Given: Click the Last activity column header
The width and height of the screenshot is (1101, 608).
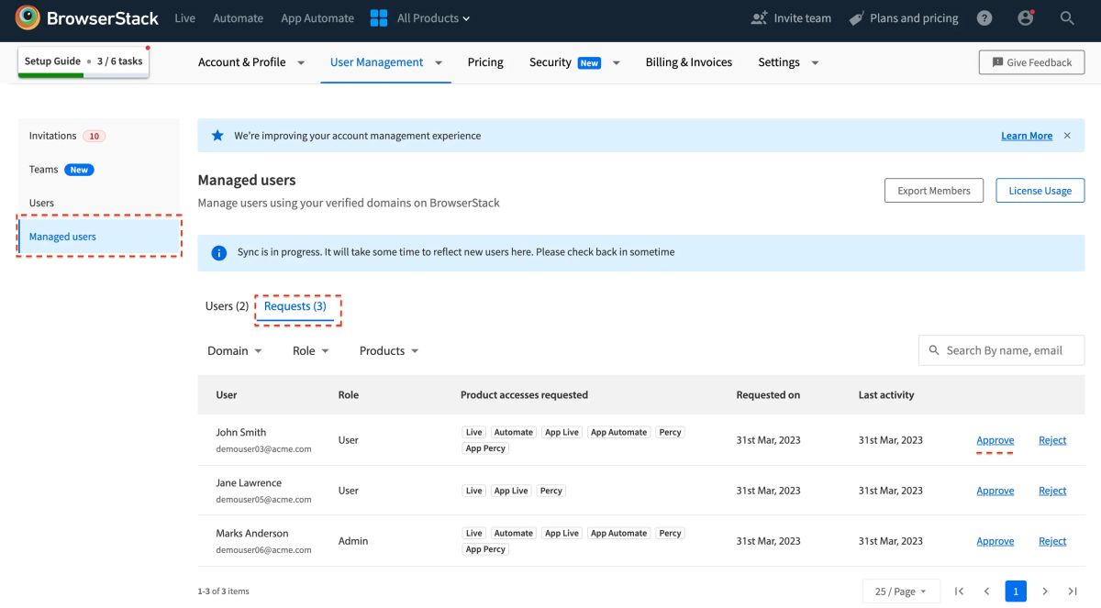Looking at the screenshot, I should [886, 395].
